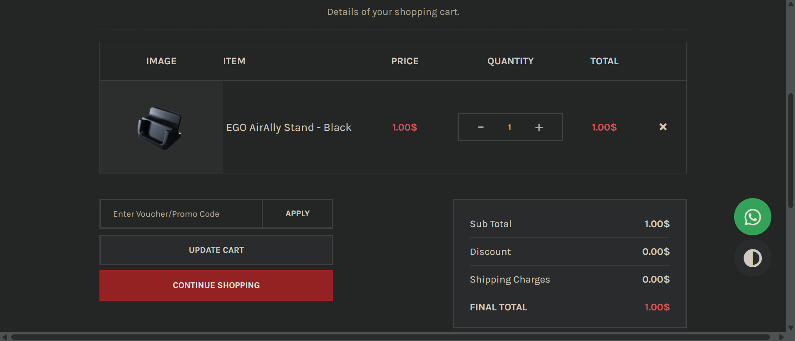Apply the promo code

298,214
